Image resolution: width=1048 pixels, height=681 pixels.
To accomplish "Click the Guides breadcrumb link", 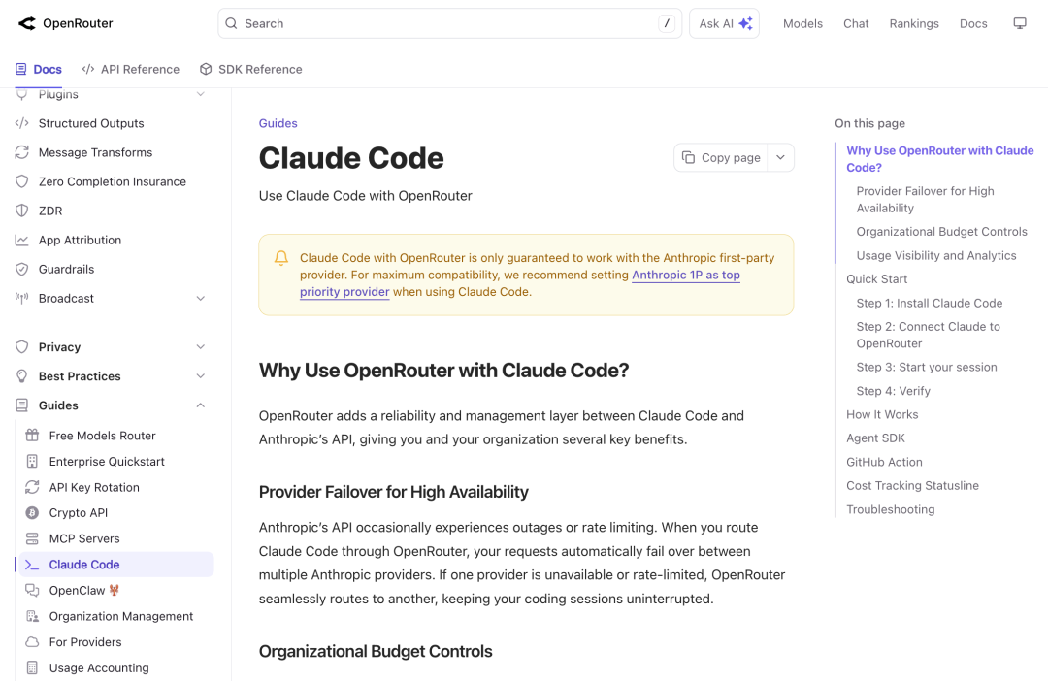I will tap(278, 123).
